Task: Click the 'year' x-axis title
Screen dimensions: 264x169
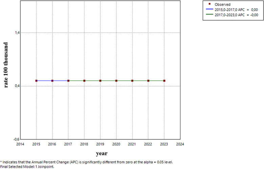Action: (102, 153)
